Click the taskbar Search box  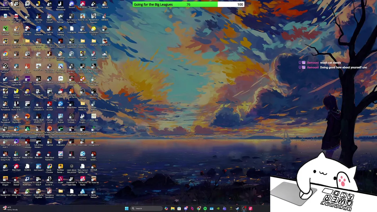[146, 208]
